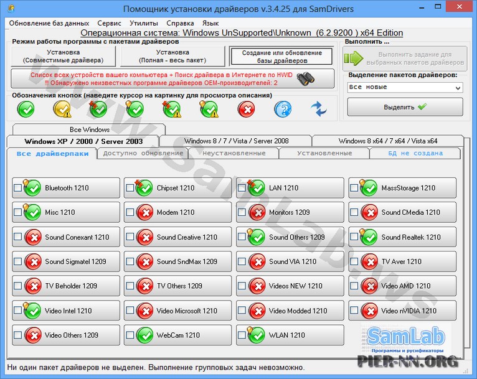This screenshot has width=477, height=379.
Task: Click the 'Video Modded 1210' driver pack button
Action: click(290, 311)
